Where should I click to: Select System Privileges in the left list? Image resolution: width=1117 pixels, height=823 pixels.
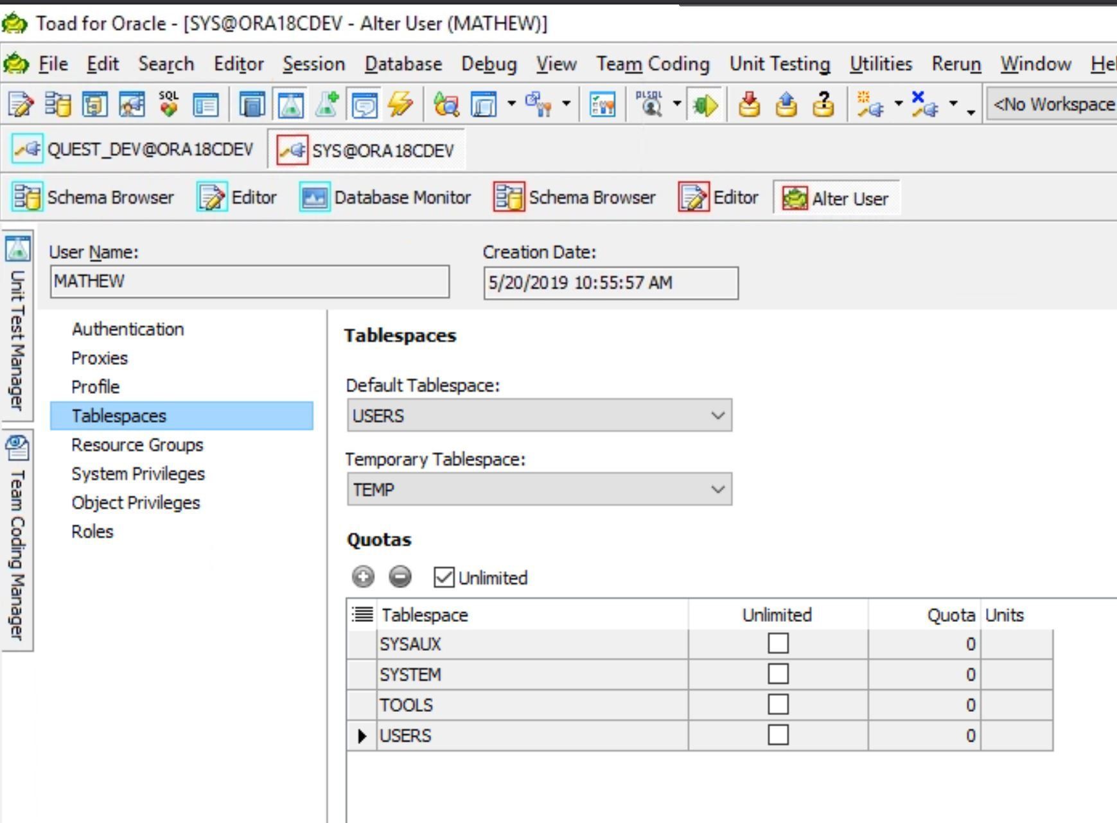click(138, 473)
